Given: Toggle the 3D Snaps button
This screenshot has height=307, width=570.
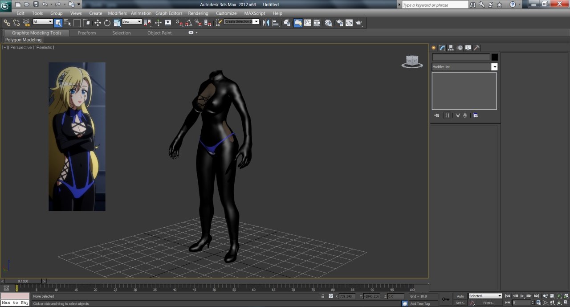Looking at the screenshot, I should pos(179,23).
